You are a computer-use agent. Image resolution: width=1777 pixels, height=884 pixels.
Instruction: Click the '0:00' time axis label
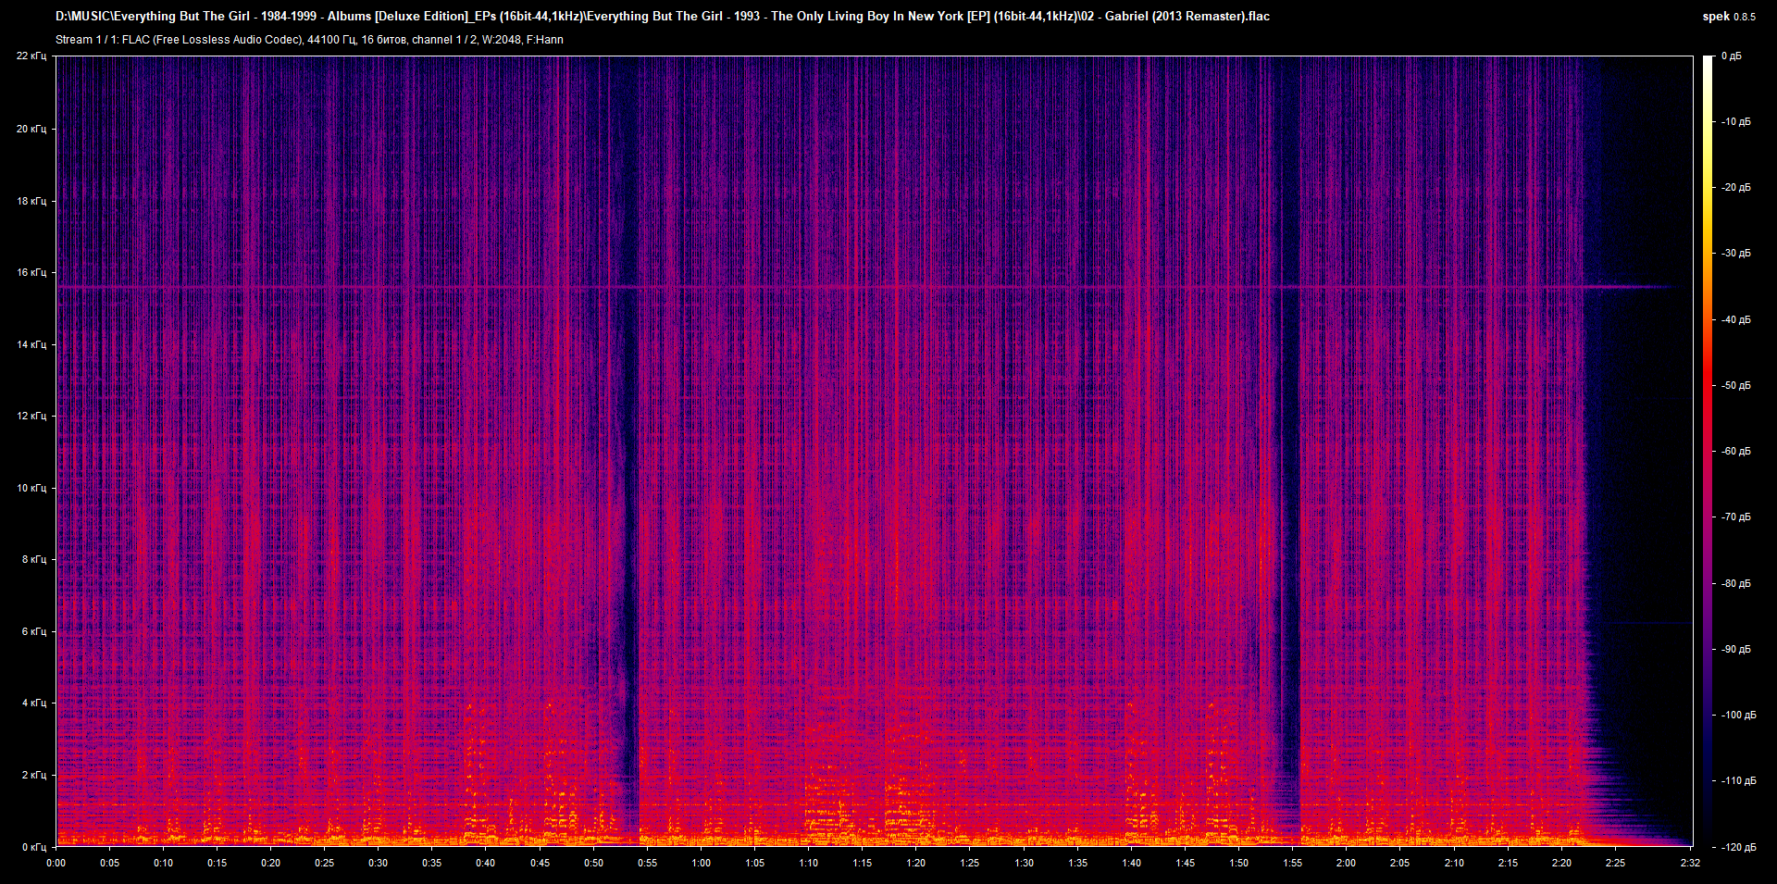click(56, 863)
